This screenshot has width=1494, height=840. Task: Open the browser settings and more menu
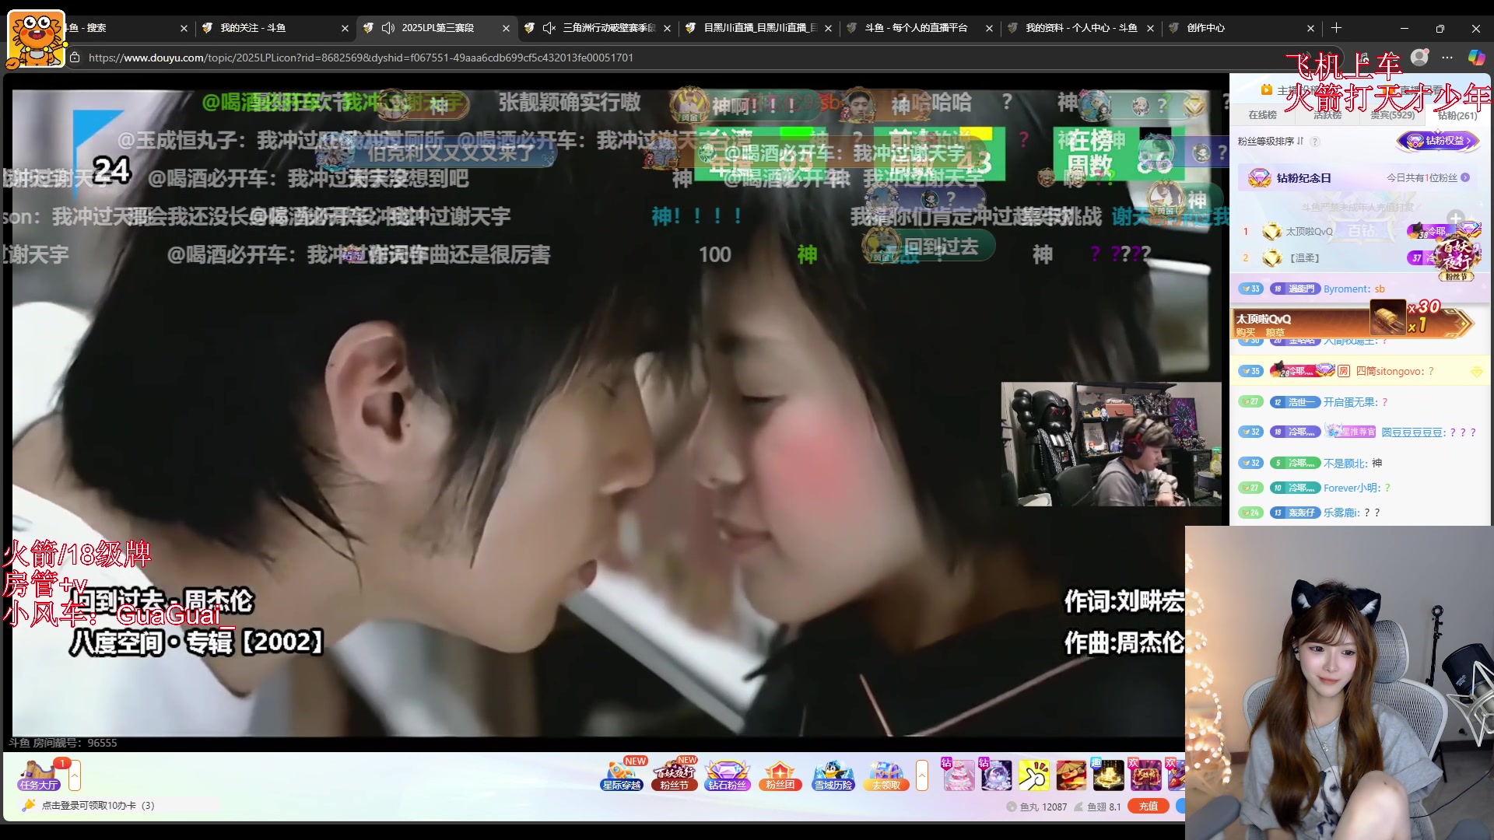tap(1447, 57)
